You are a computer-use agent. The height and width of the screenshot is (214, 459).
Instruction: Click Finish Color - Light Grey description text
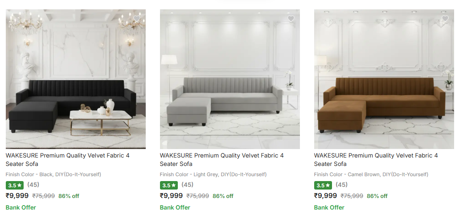213,174
